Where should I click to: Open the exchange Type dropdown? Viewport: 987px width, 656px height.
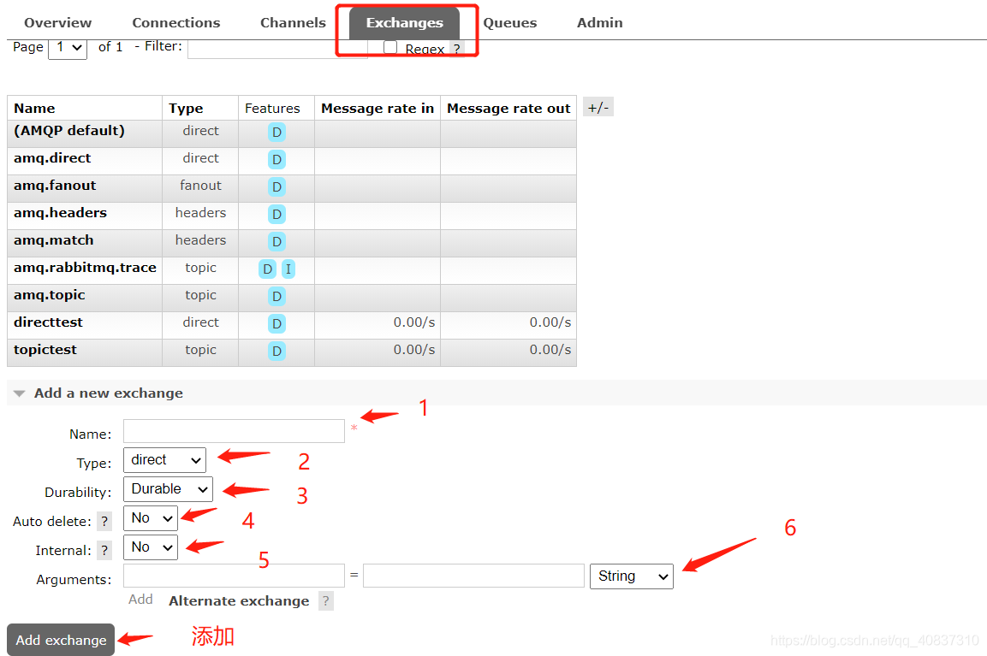tap(164, 460)
